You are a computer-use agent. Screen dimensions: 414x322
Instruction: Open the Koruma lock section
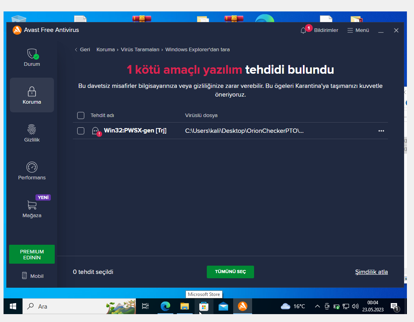pyautogui.click(x=32, y=95)
